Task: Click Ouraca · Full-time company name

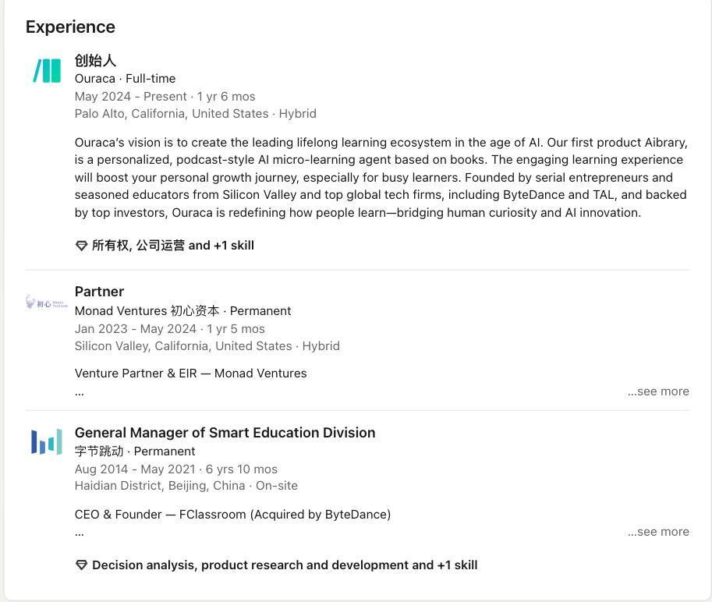Action: 125,79
